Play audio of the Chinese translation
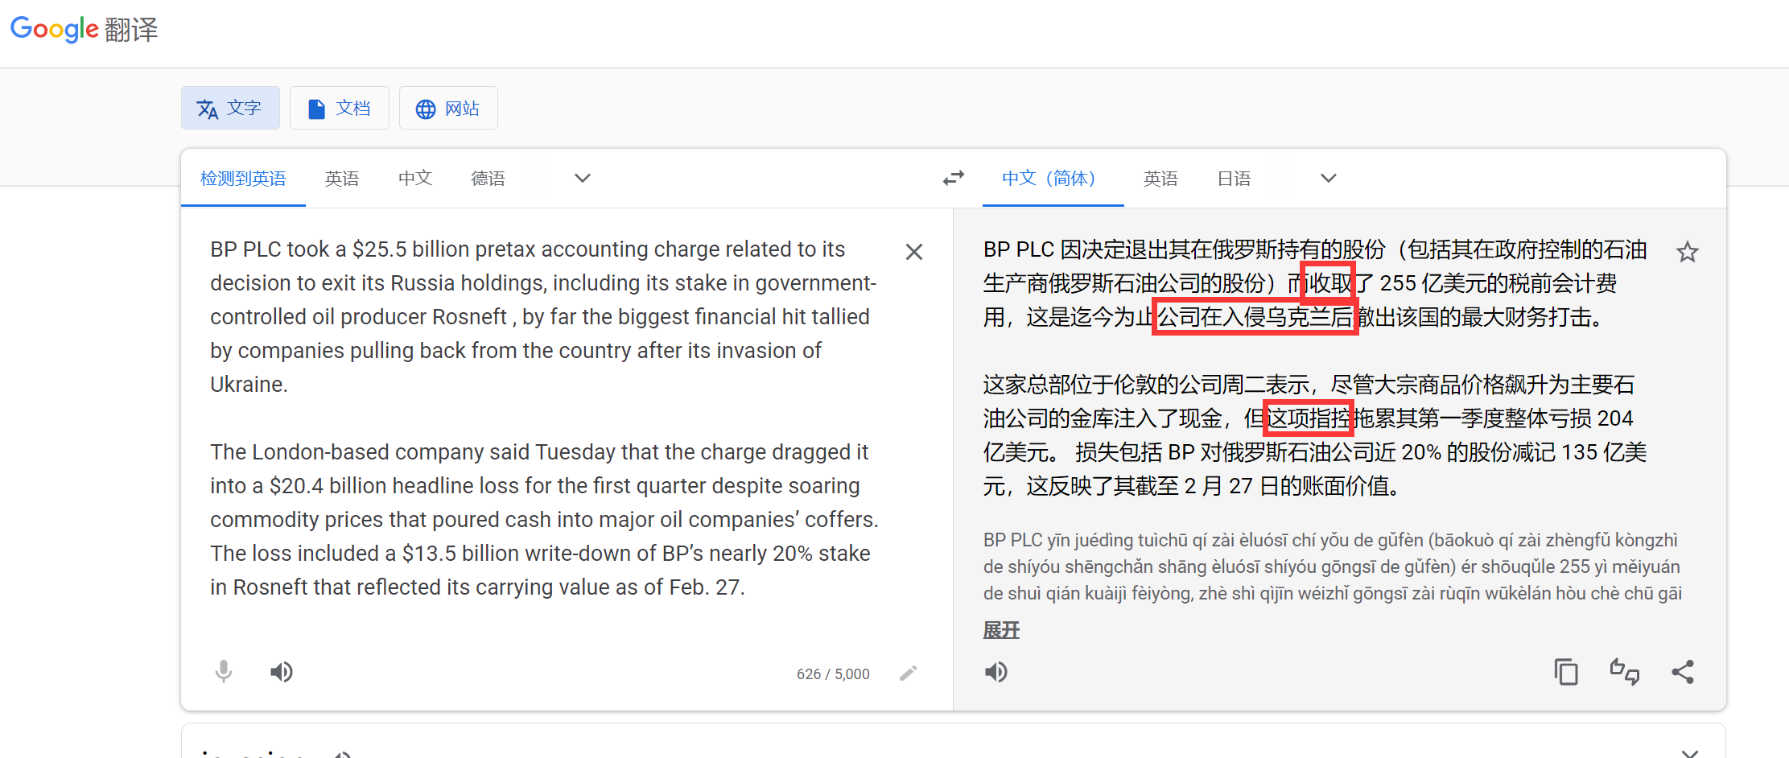The width and height of the screenshot is (1789, 758). [996, 672]
